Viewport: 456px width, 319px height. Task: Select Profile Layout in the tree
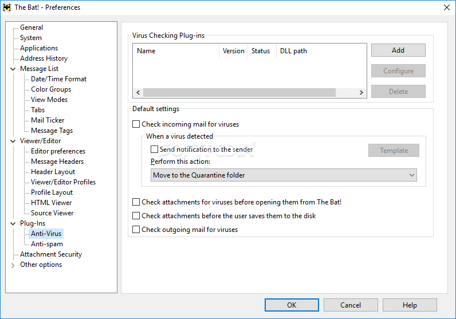click(x=52, y=192)
